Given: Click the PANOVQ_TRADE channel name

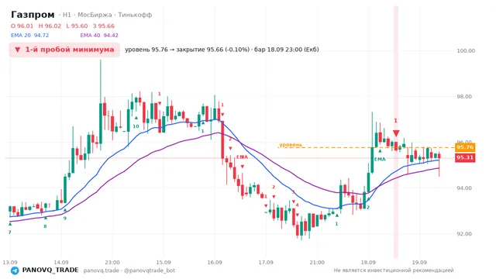Looking at the screenshot, I should (x=50, y=270).
